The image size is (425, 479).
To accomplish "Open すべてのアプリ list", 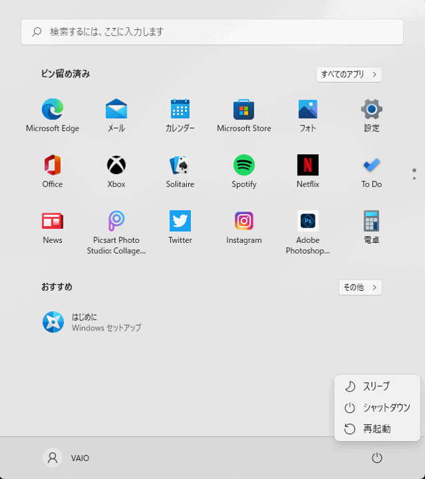I will pyautogui.click(x=349, y=75).
